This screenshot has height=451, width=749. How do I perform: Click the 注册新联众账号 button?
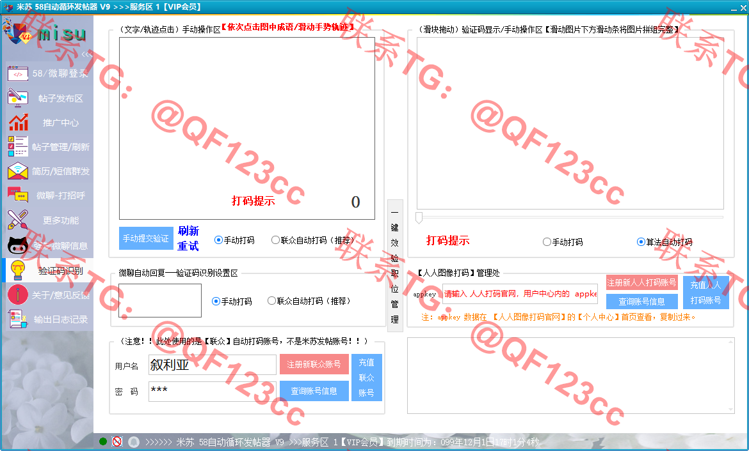314,365
